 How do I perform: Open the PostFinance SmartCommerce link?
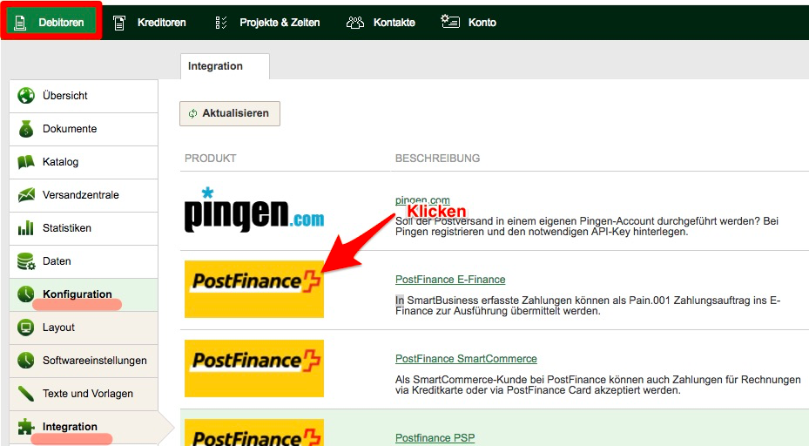click(466, 359)
